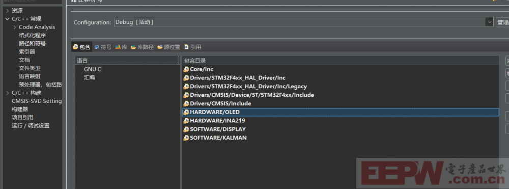Select GNU C in the language list
The width and height of the screenshot is (509, 189).
click(93, 69)
